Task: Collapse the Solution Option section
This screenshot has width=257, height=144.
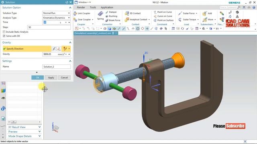Action: click(x=70, y=8)
